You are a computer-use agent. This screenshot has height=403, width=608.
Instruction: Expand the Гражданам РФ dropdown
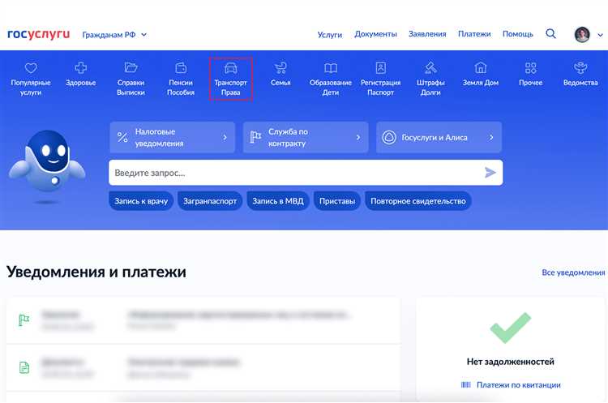(x=114, y=35)
